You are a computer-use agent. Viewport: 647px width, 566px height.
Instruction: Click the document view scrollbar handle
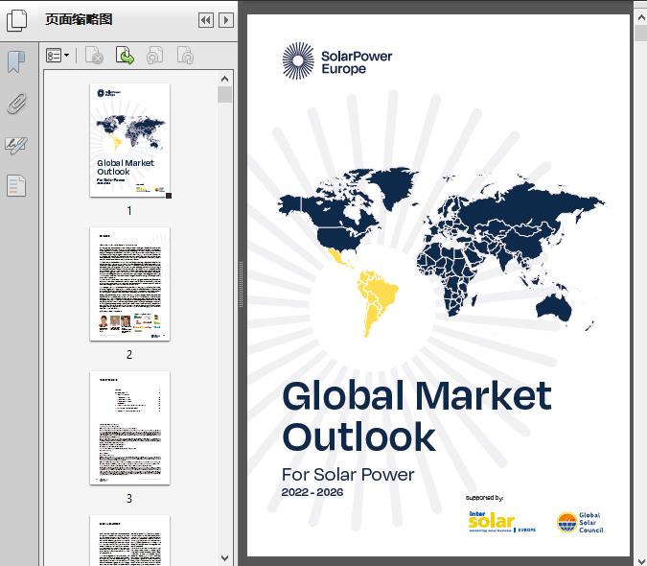pos(641,33)
